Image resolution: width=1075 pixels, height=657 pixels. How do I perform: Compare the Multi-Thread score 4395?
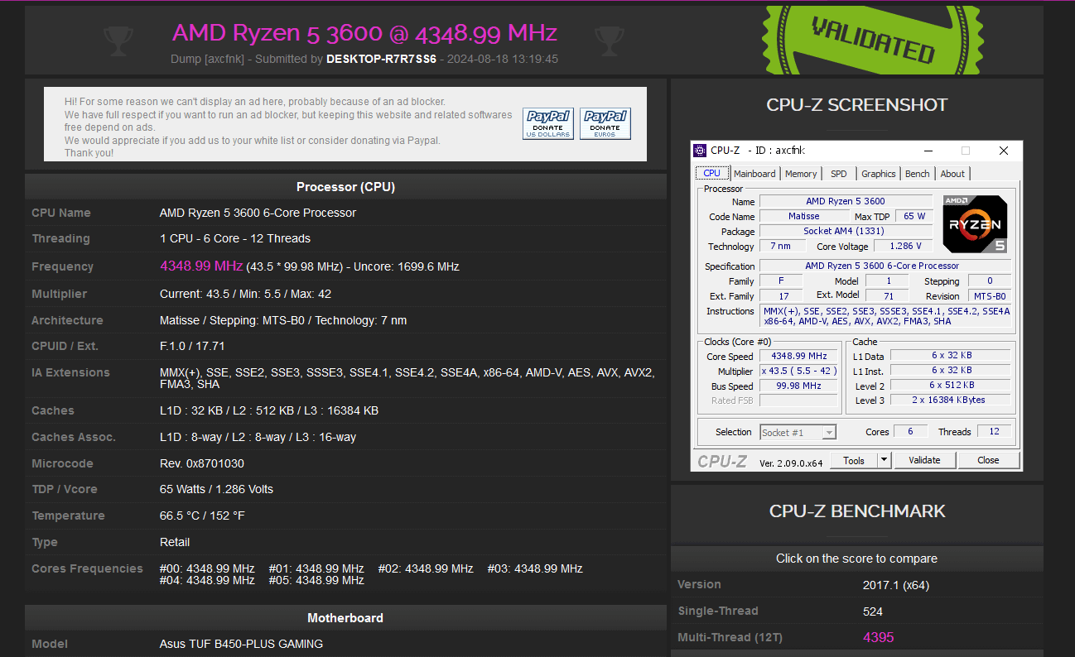879,637
